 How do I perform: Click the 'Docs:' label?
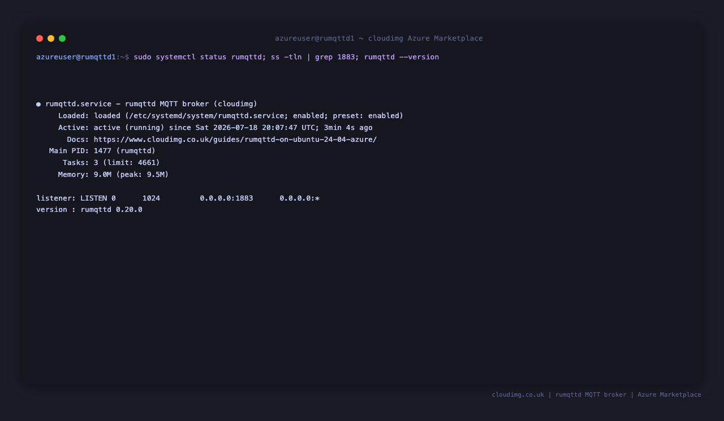coord(78,140)
